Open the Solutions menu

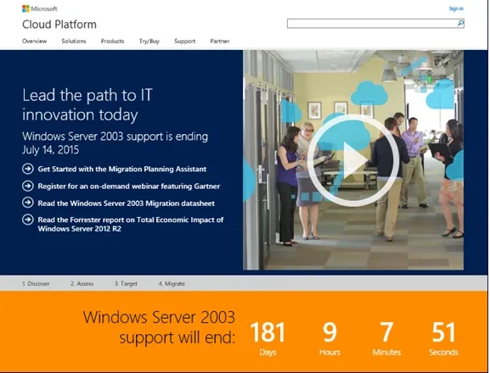click(x=74, y=42)
